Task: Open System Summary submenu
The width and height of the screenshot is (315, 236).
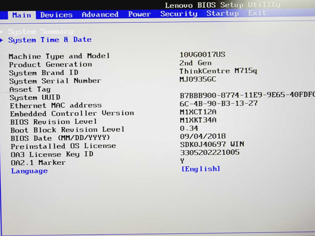Action: (40, 31)
